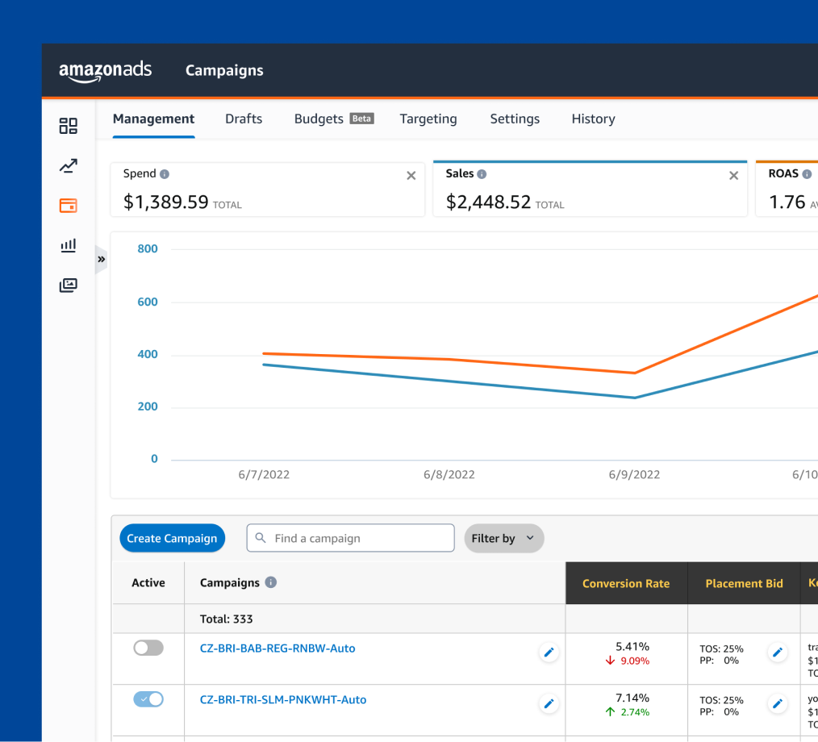This screenshot has height=742, width=818.
Task: Remove the Sales metric card
Action: point(733,176)
